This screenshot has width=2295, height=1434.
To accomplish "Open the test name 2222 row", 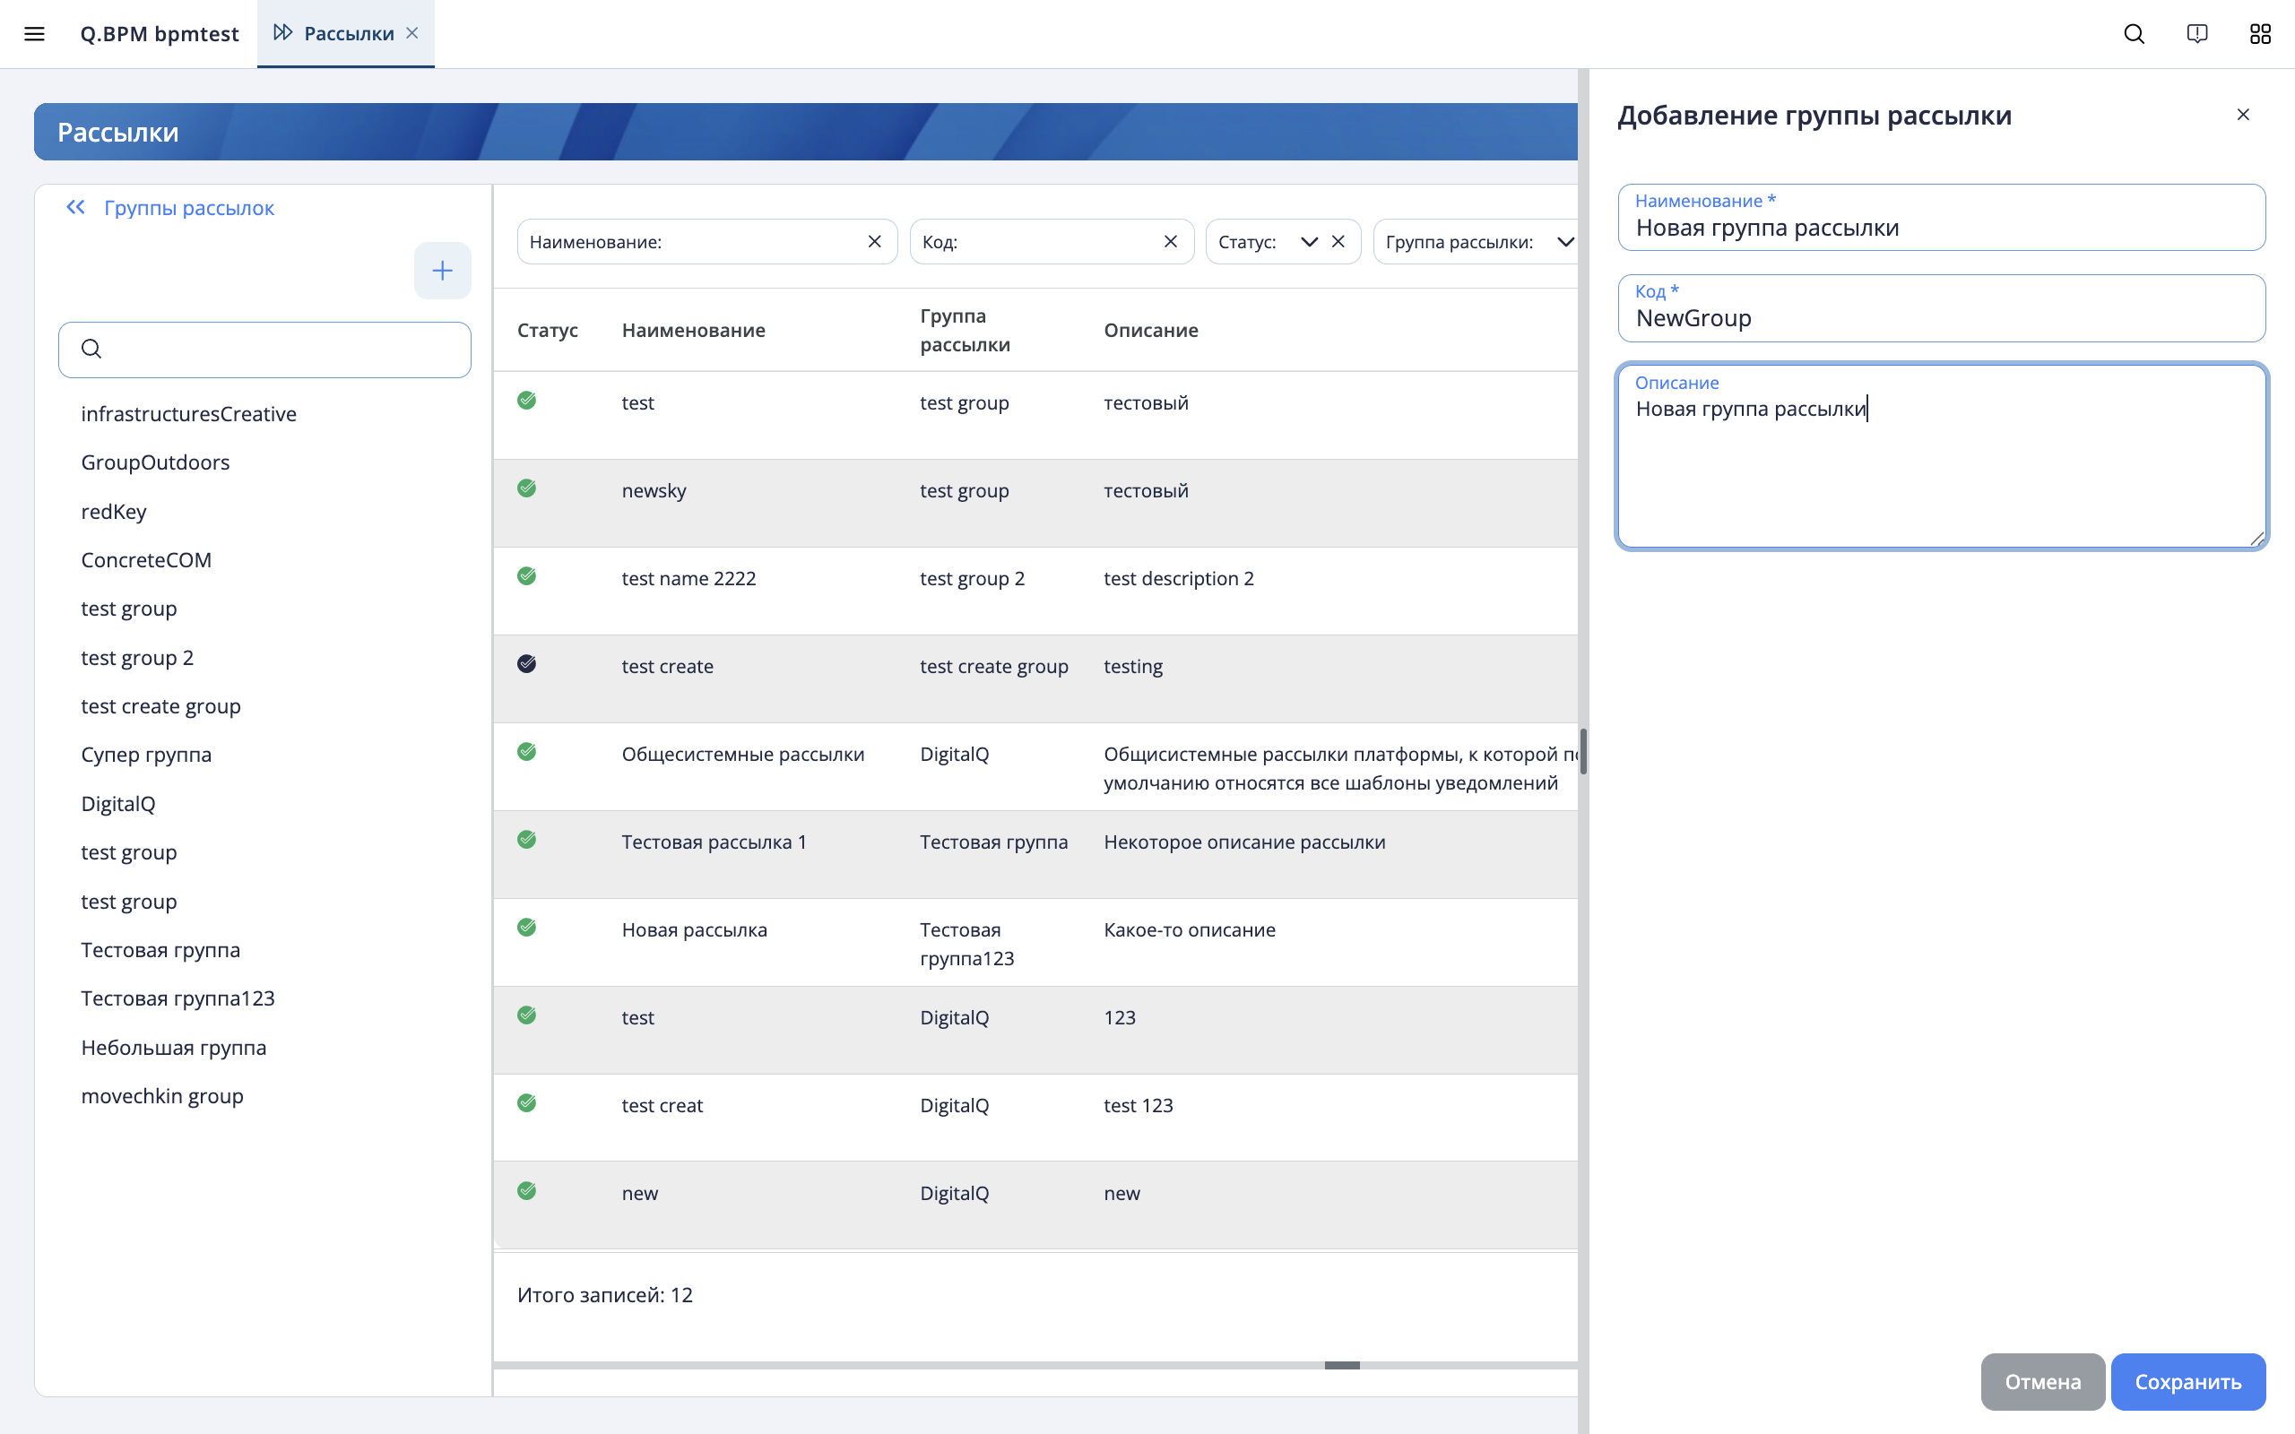I will tap(1035, 591).
